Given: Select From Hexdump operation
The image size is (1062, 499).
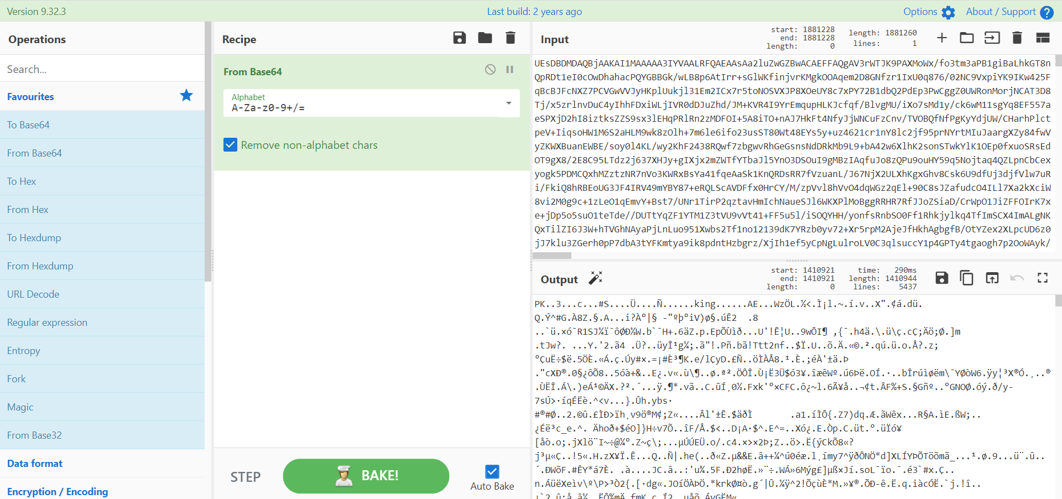Looking at the screenshot, I should click(x=102, y=266).
